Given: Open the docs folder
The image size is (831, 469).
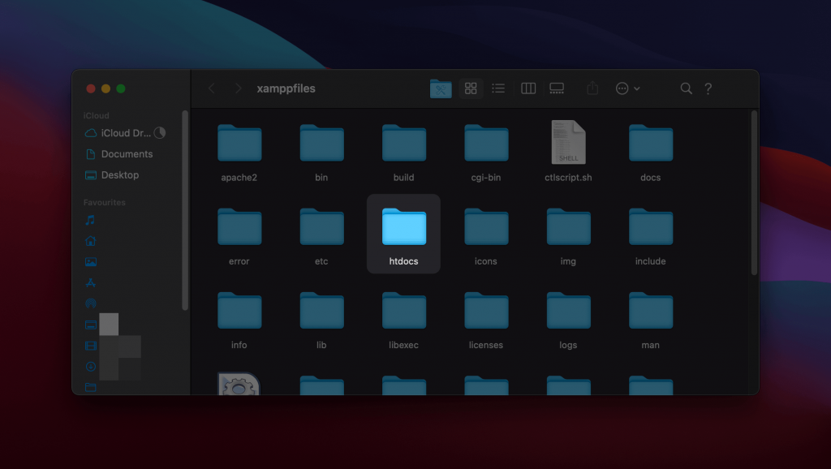Looking at the screenshot, I should point(651,143).
